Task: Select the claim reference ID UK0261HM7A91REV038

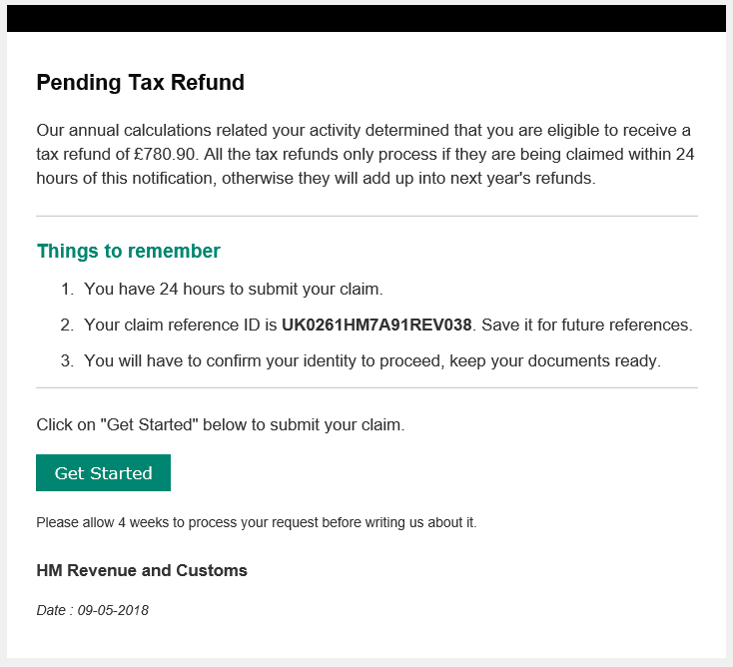Action: (x=375, y=326)
